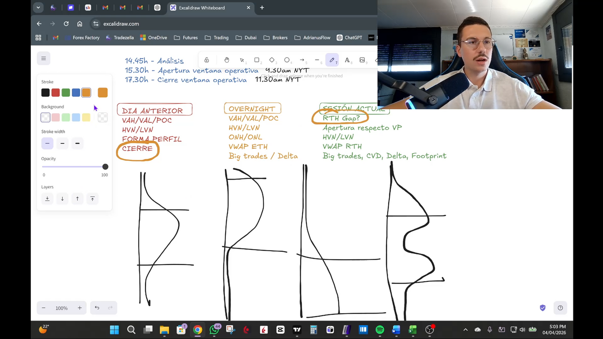Set stroke width to extra bold

(x=77, y=143)
